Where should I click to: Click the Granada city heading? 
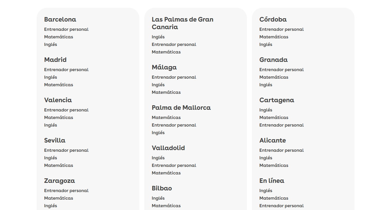tap(273, 60)
